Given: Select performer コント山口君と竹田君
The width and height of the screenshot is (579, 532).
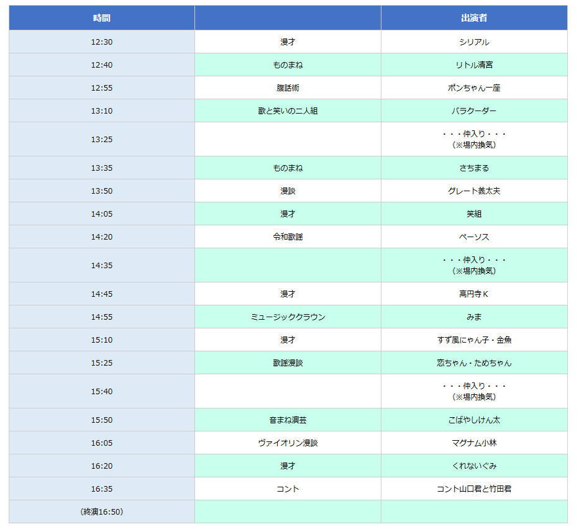Looking at the screenshot, I should click(x=474, y=489).
